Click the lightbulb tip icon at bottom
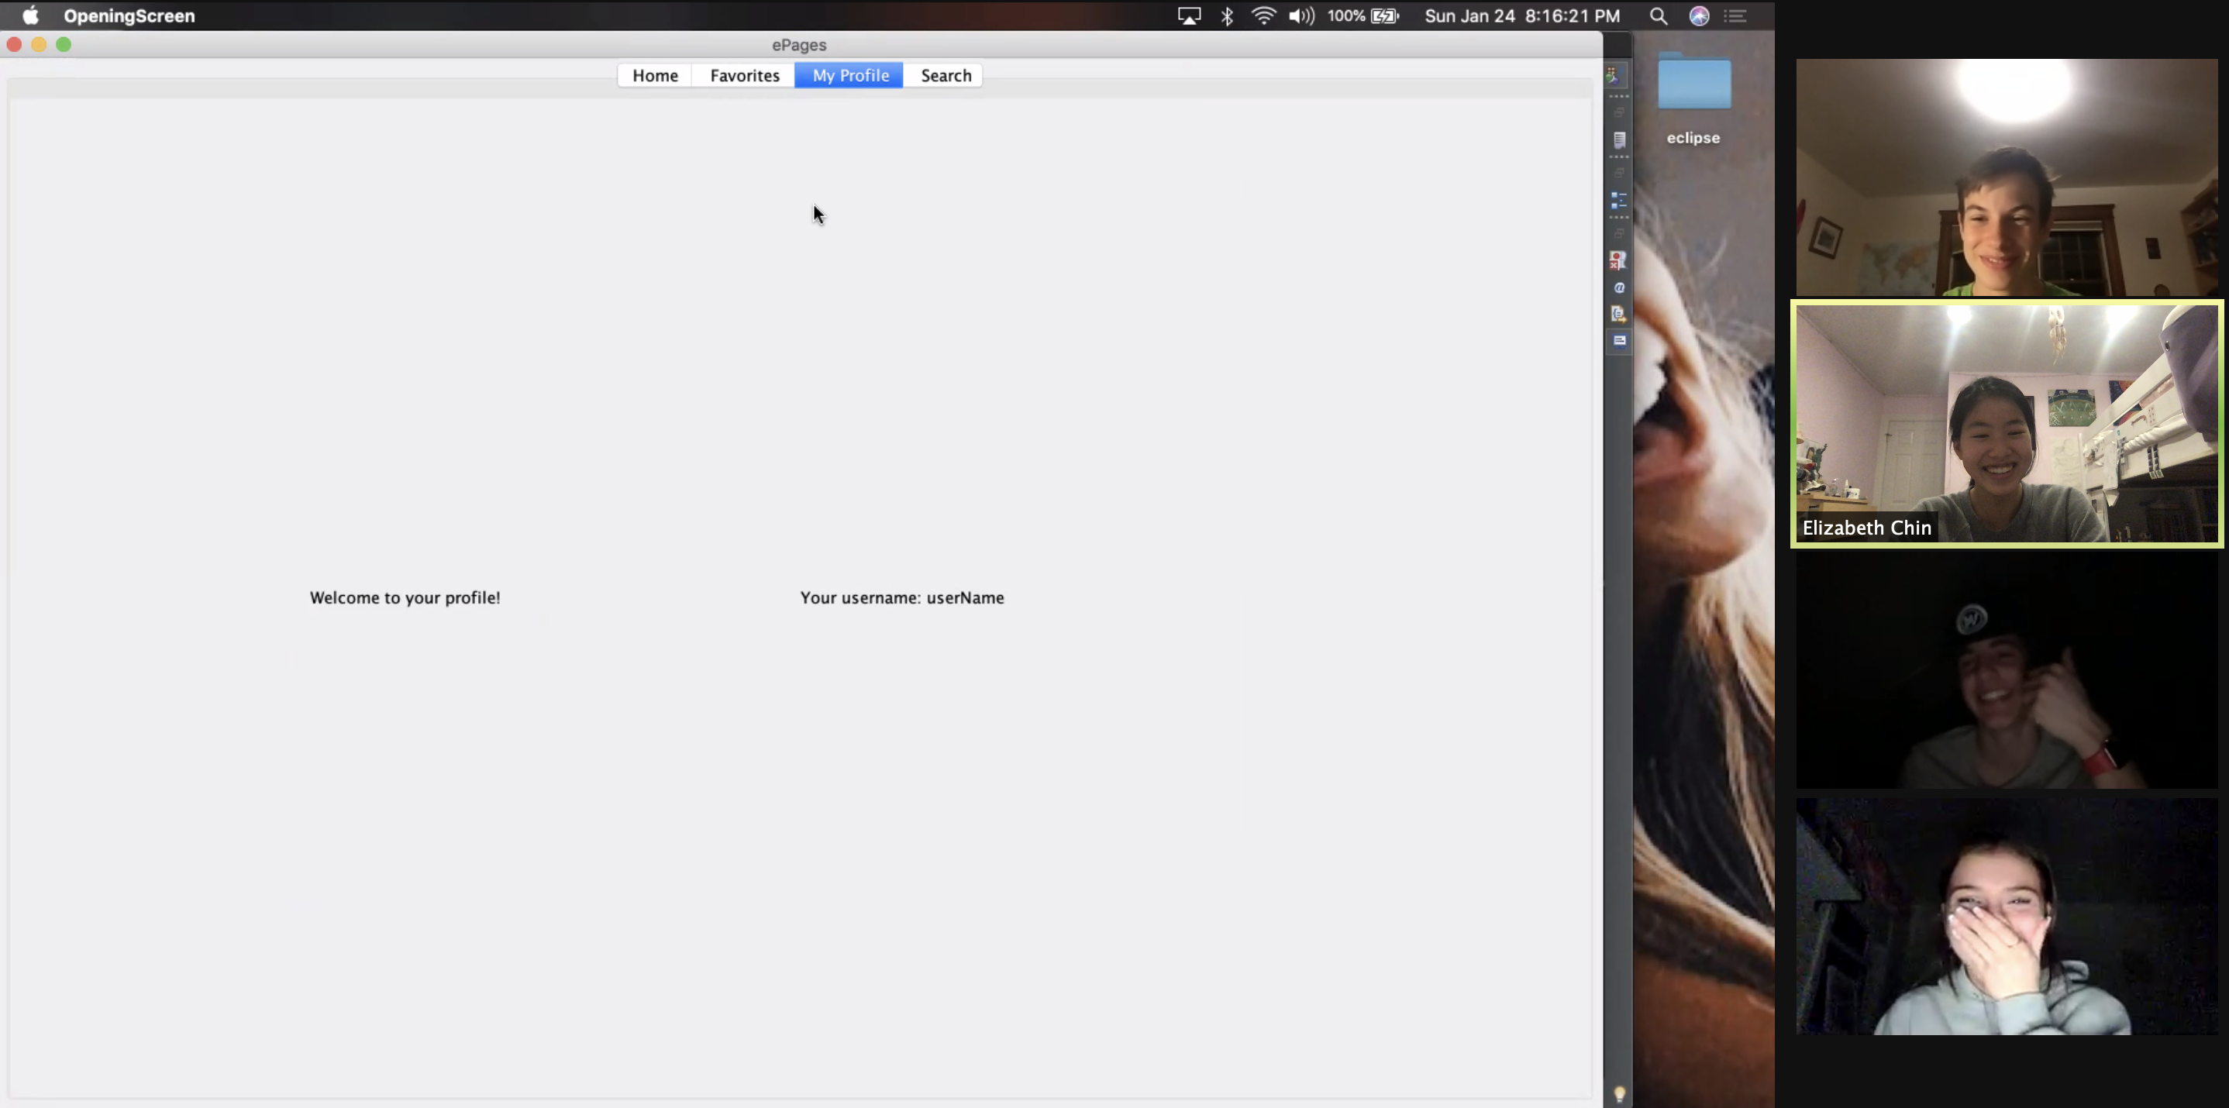This screenshot has width=2229, height=1108. (1619, 1094)
